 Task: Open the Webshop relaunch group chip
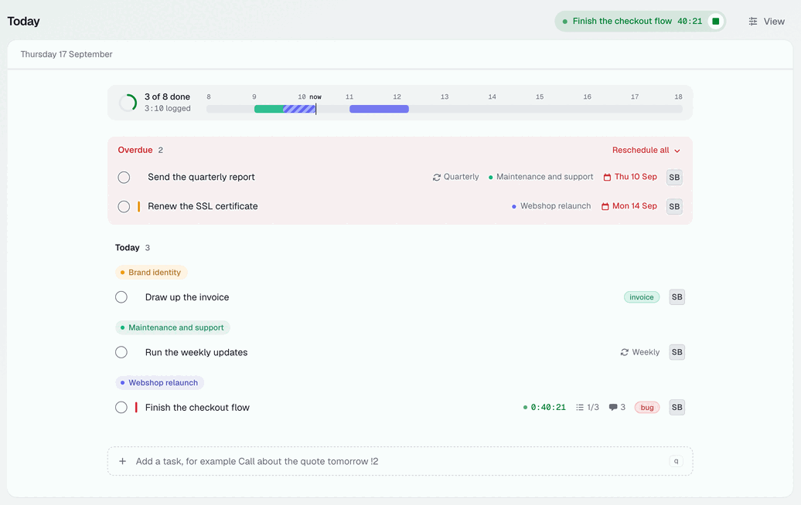[x=159, y=382]
